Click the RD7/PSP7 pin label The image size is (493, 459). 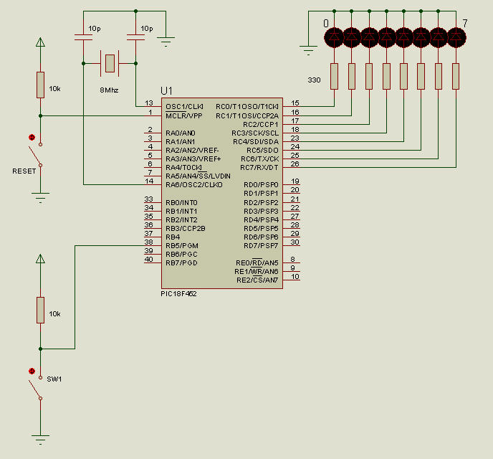[x=262, y=245]
